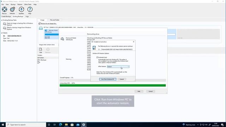The image size is (226, 127).
Task: Open the Rescue media toolbar icon
Action: pos(5,10)
